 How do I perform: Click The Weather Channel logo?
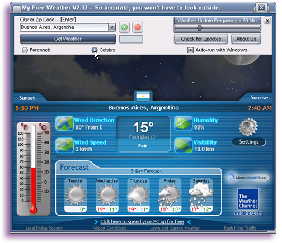point(248,199)
